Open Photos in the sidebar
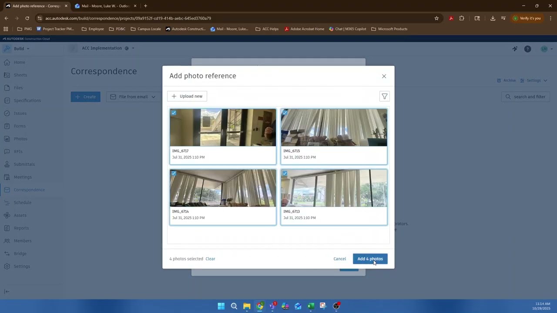557x313 pixels. (20, 139)
